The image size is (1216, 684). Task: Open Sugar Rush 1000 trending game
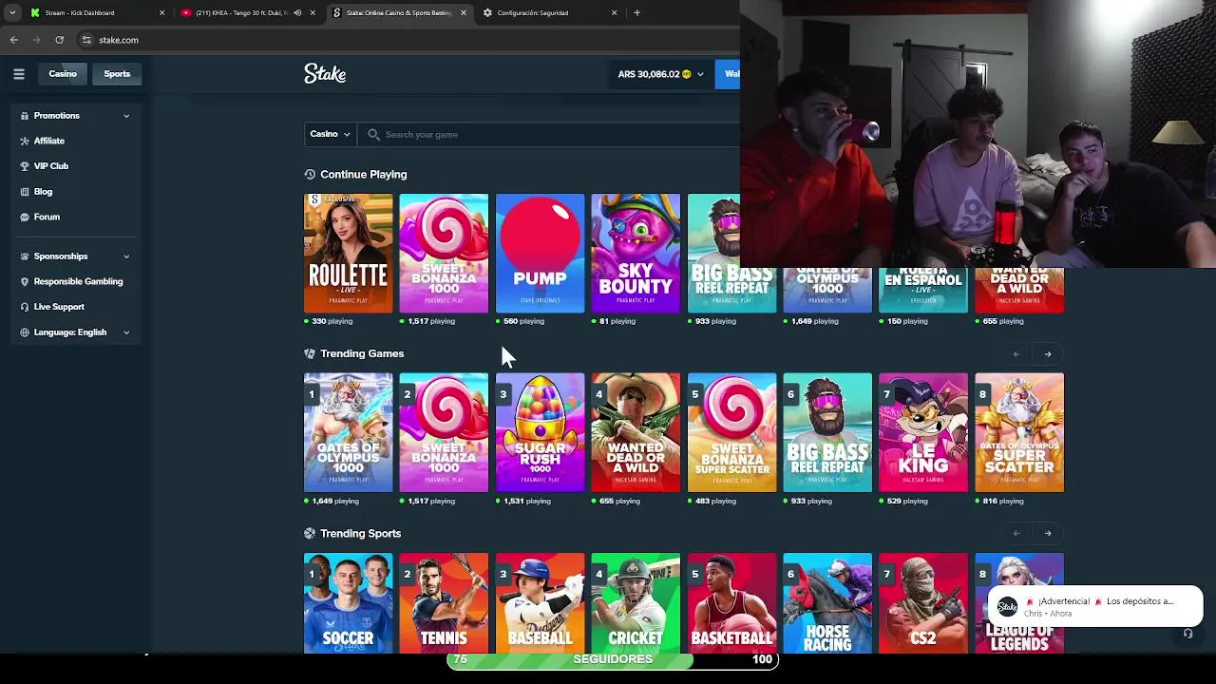540,433
